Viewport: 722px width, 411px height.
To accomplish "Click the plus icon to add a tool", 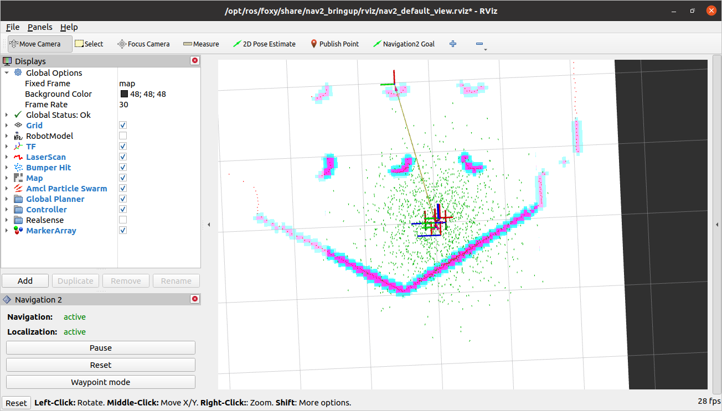I will [x=452, y=44].
